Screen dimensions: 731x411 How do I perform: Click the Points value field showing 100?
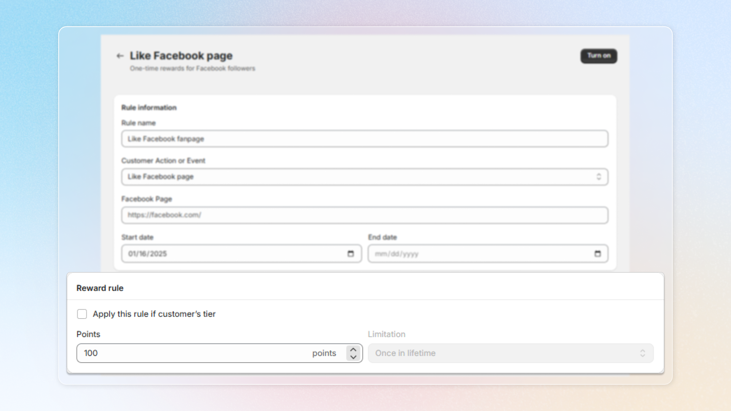pyautogui.click(x=190, y=353)
